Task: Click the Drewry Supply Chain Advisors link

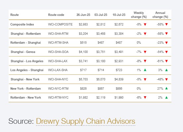Action: (86, 121)
